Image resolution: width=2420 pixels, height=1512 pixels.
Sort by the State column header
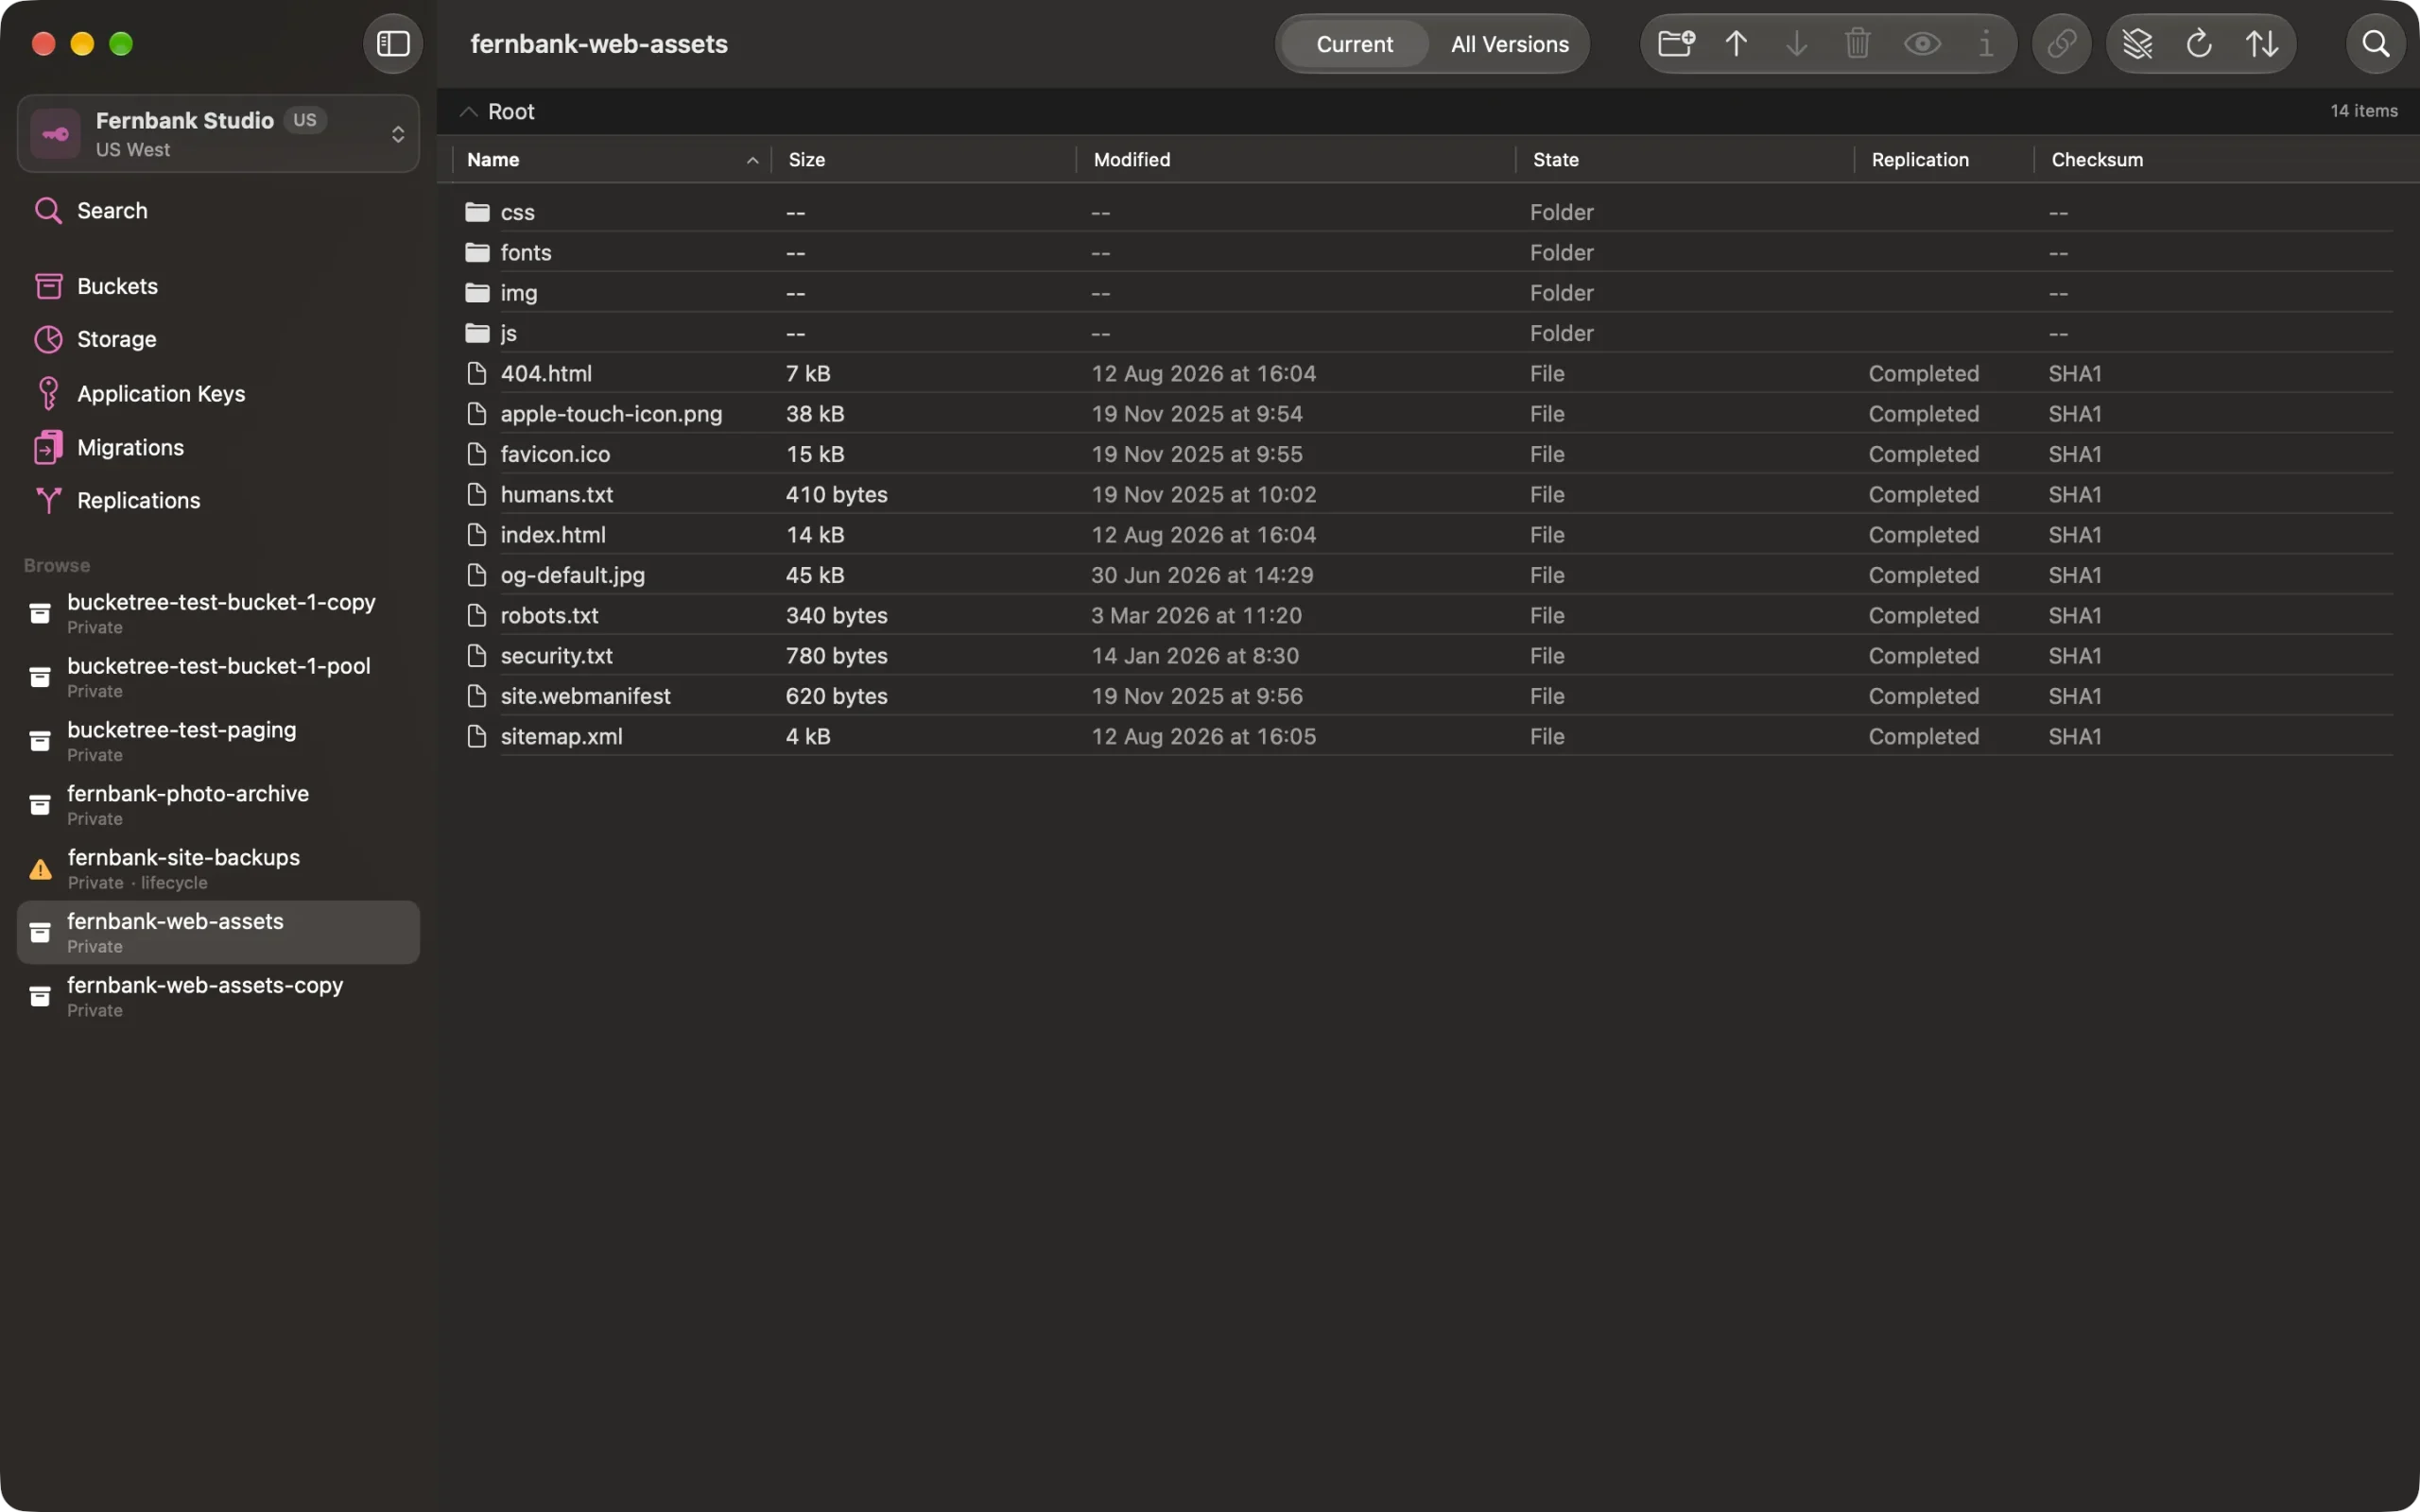pyautogui.click(x=1685, y=160)
